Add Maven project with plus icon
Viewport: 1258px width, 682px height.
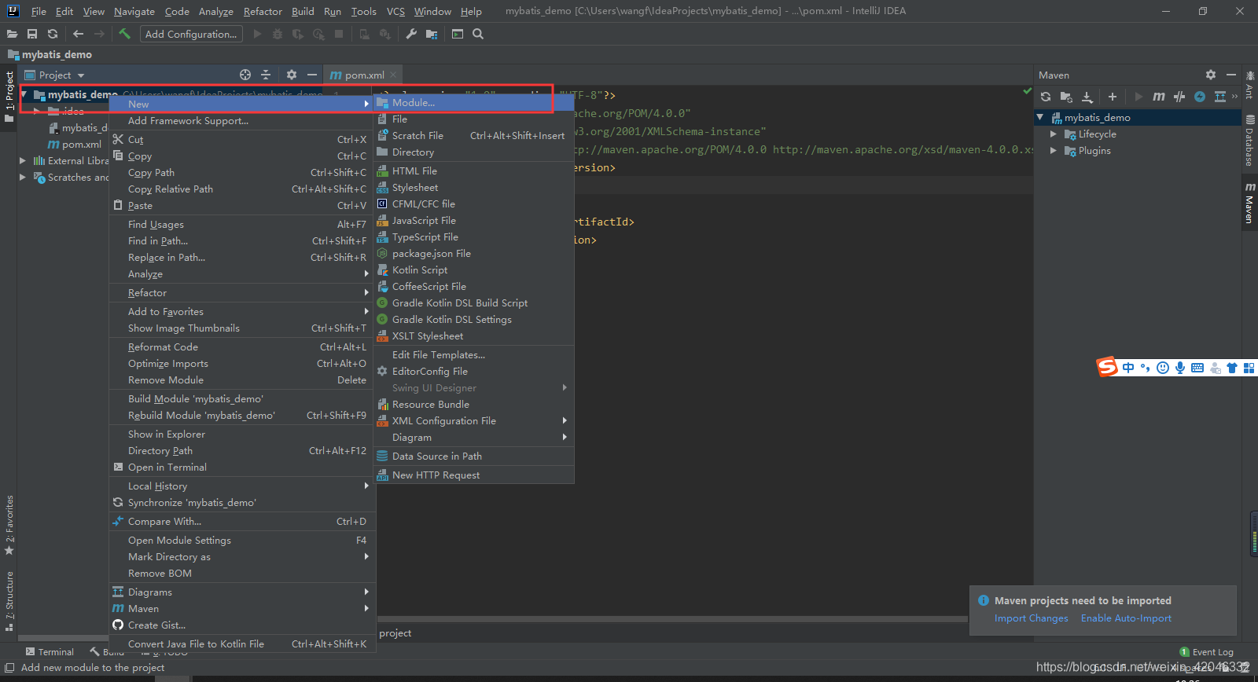[x=1113, y=97]
